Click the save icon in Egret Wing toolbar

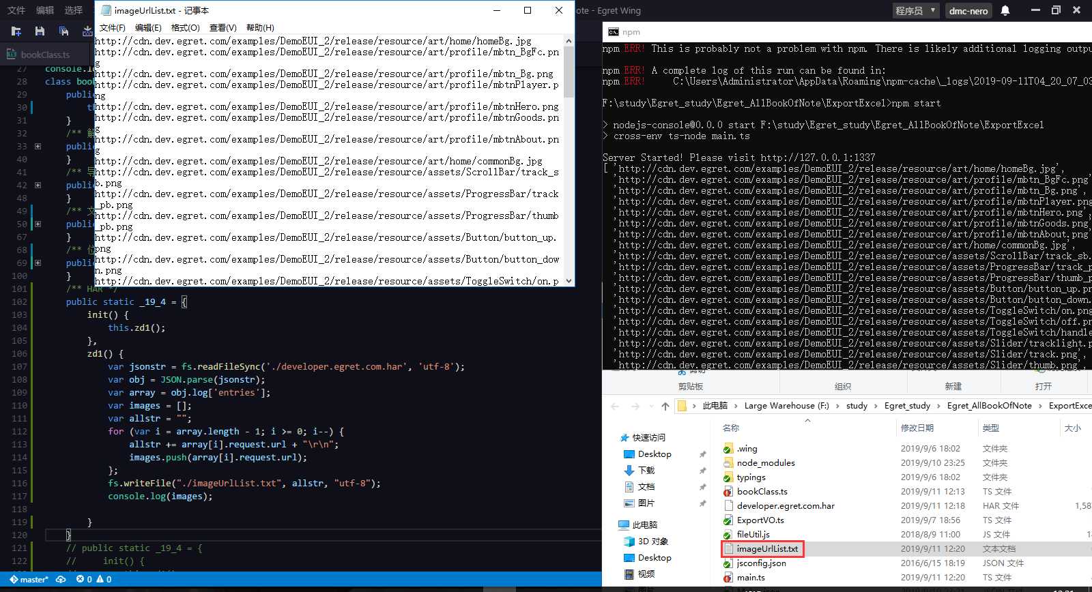tap(40, 31)
